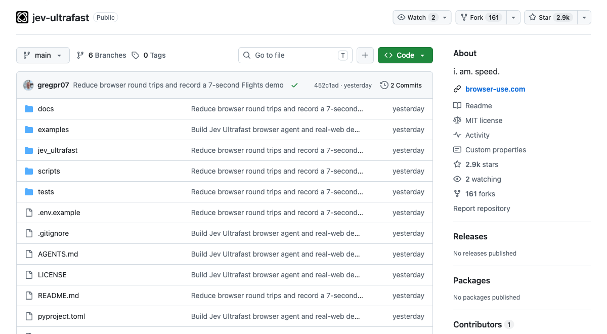Open the docs folder

[x=46, y=109]
